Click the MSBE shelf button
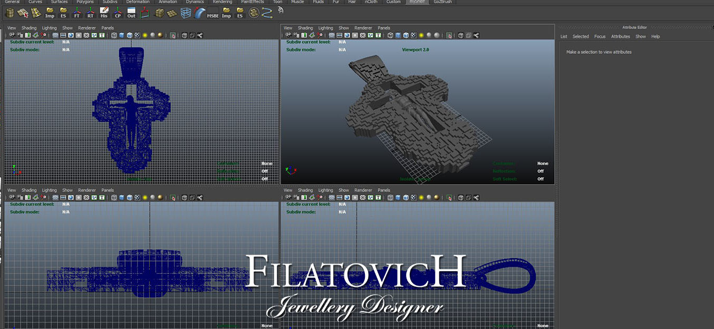The width and height of the screenshot is (714, 329). click(213, 13)
